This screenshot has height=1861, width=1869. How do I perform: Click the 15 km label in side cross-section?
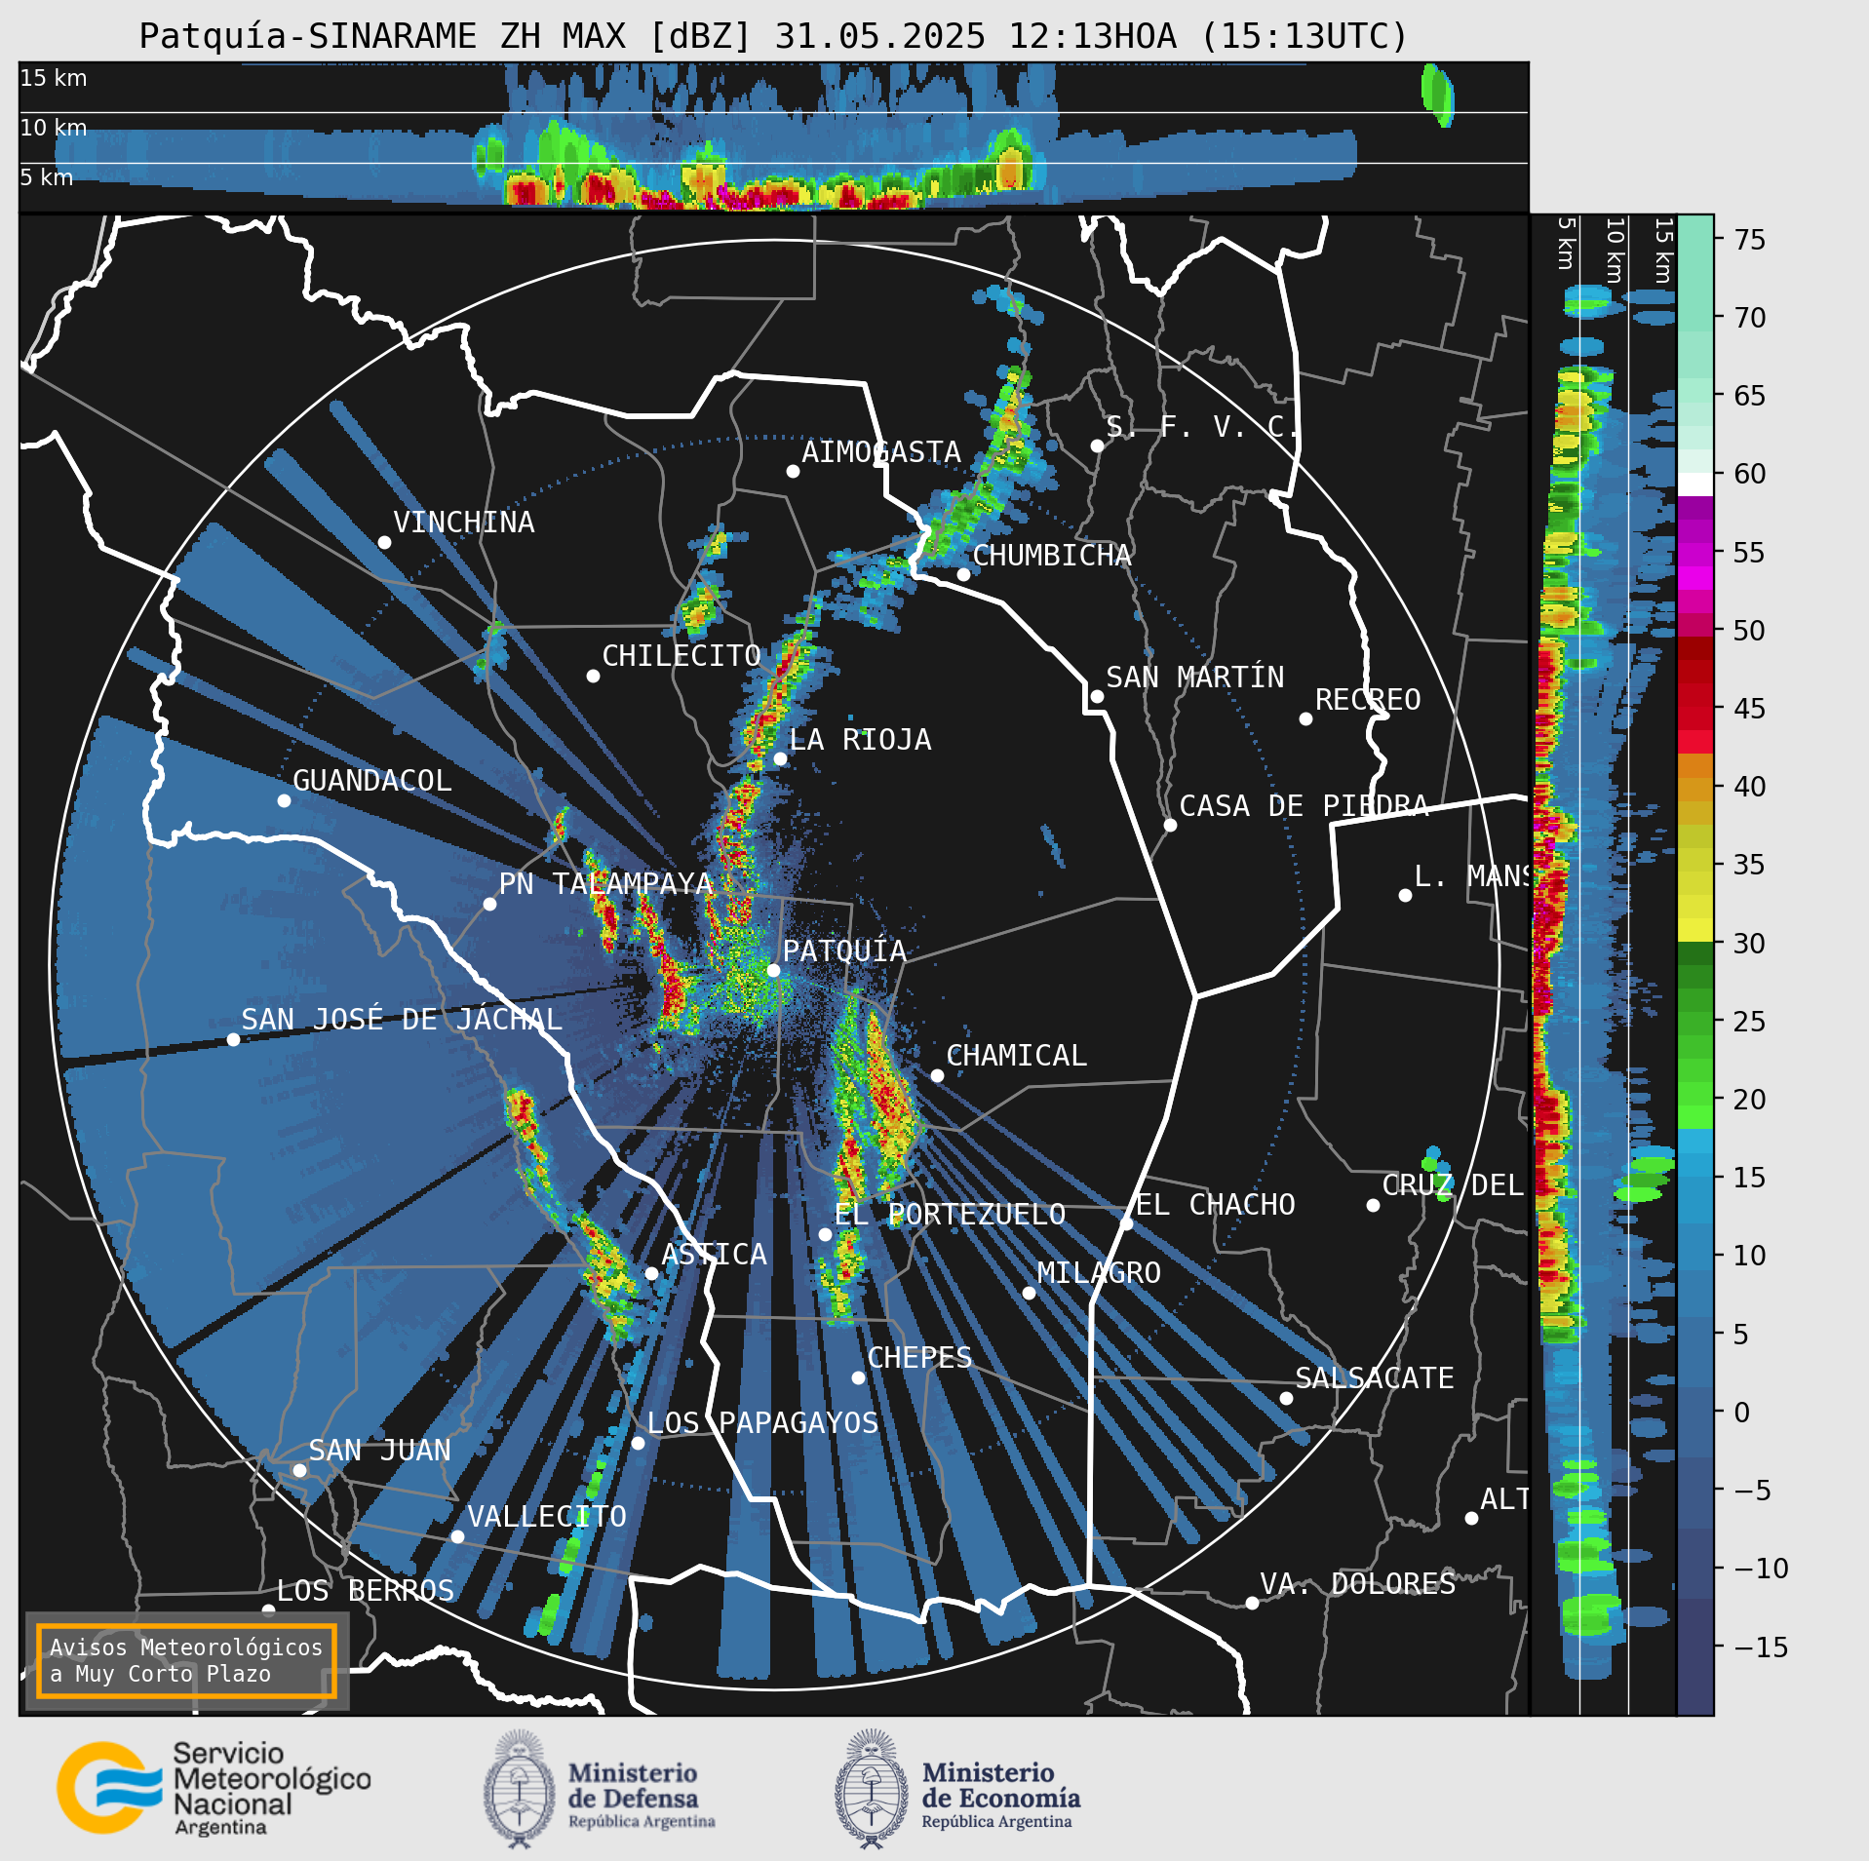[1663, 251]
